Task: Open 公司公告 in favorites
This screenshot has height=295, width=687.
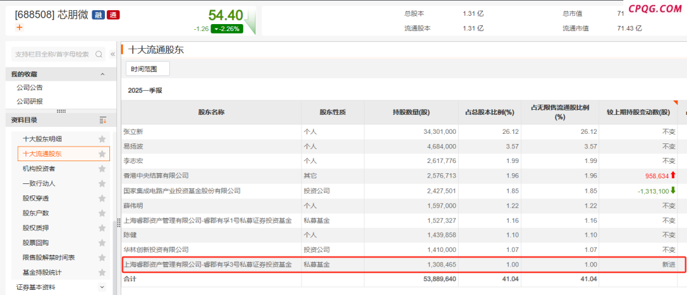Action: click(30, 88)
